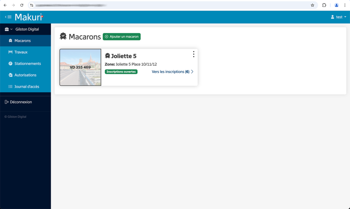350x209 pixels.
Task: Open Macarons in the sidebar
Action: [23, 41]
